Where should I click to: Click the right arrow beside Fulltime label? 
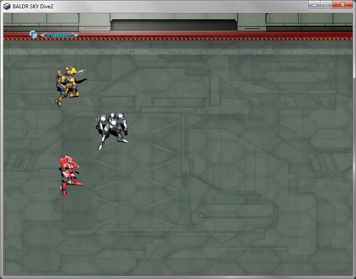[75, 35]
